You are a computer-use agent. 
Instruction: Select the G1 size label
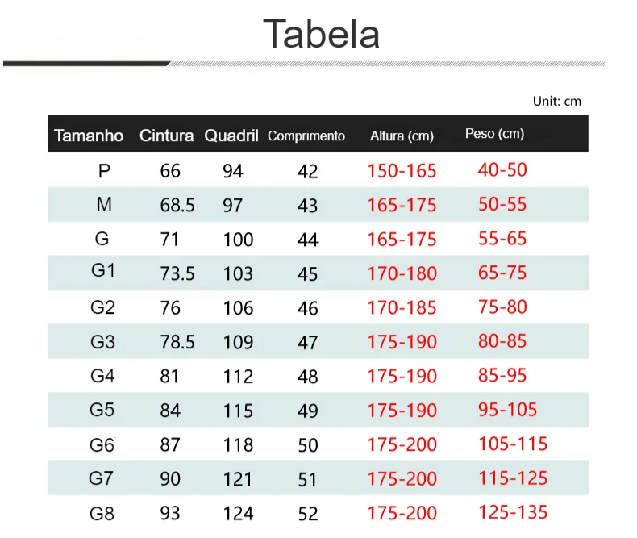[103, 270]
